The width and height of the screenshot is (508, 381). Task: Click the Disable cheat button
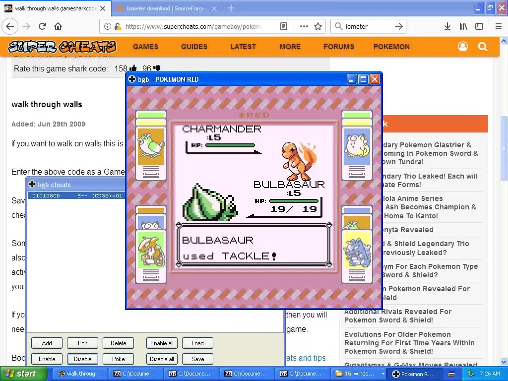(82, 359)
